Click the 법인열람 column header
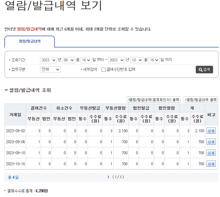 tap(167, 108)
